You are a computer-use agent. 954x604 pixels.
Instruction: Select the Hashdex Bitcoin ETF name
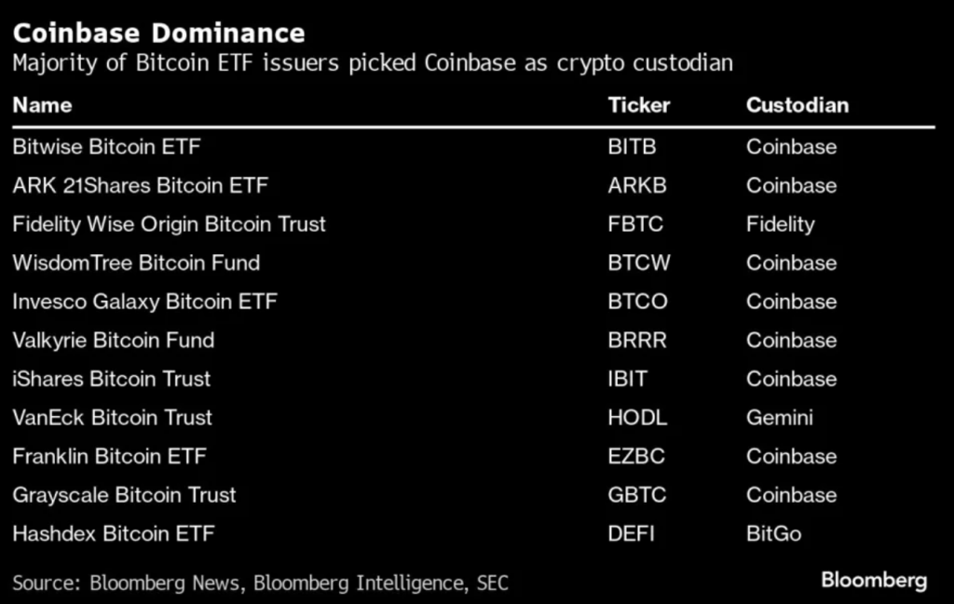113,534
